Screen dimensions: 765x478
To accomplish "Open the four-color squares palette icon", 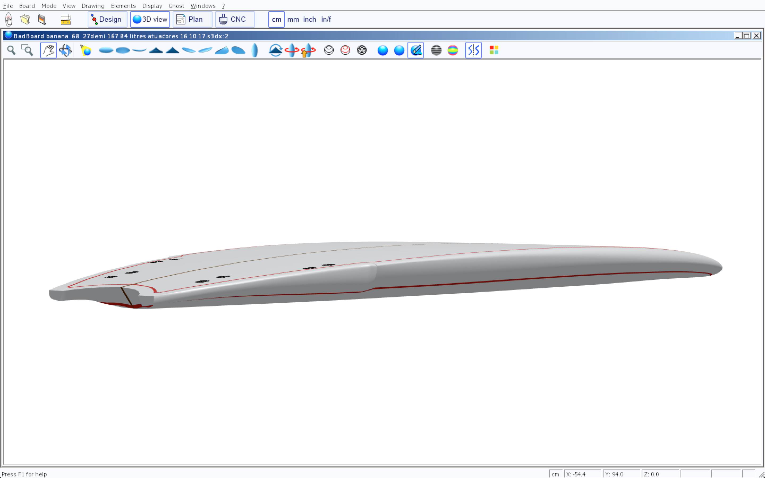I will (x=494, y=50).
